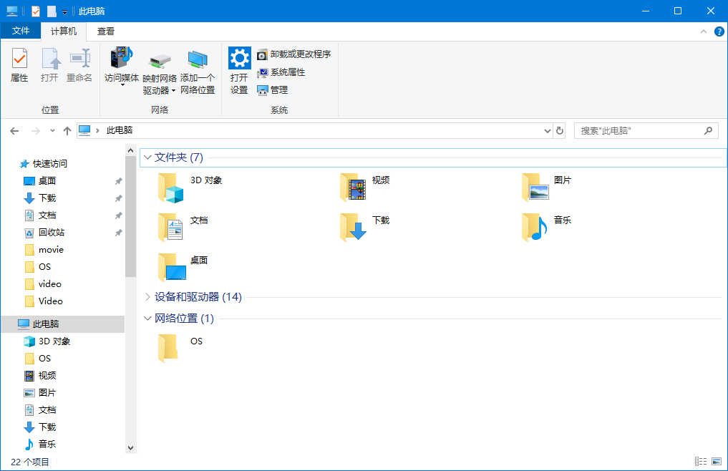
Task: Switch to details view icon
Action: coord(701,461)
